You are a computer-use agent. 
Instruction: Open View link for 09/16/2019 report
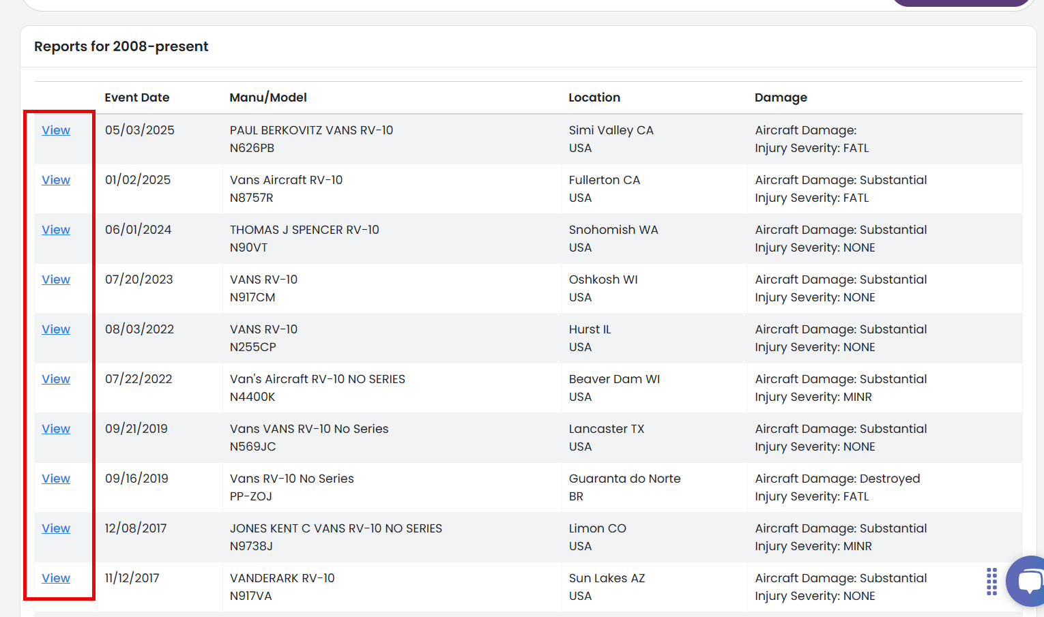tap(56, 479)
